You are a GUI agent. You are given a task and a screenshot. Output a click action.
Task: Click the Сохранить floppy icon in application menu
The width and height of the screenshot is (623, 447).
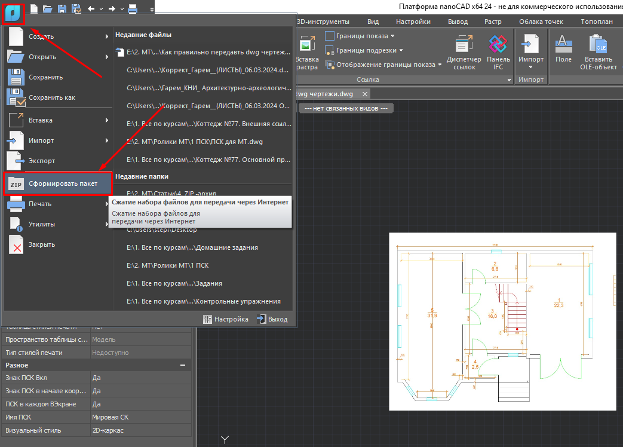[16, 77]
